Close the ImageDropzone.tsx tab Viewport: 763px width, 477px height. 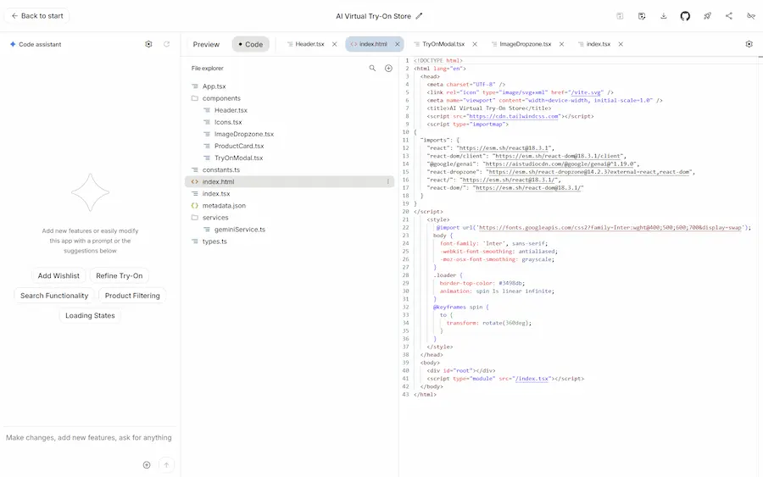coord(561,44)
